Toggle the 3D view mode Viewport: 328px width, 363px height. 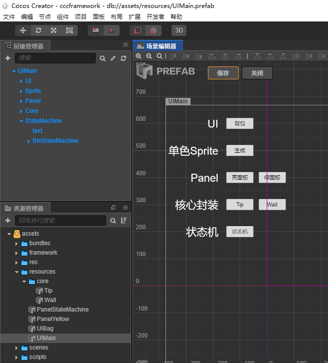tap(179, 30)
